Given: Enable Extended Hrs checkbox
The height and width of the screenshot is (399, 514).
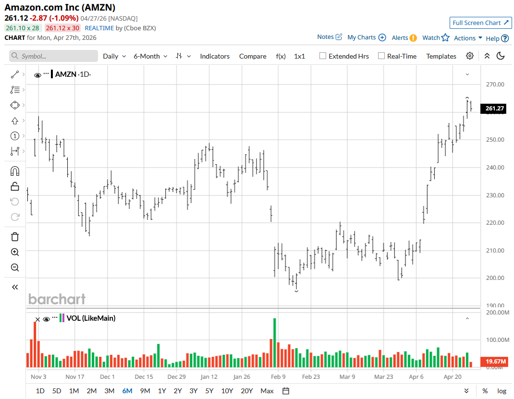Looking at the screenshot, I should (x=323, y=56).
